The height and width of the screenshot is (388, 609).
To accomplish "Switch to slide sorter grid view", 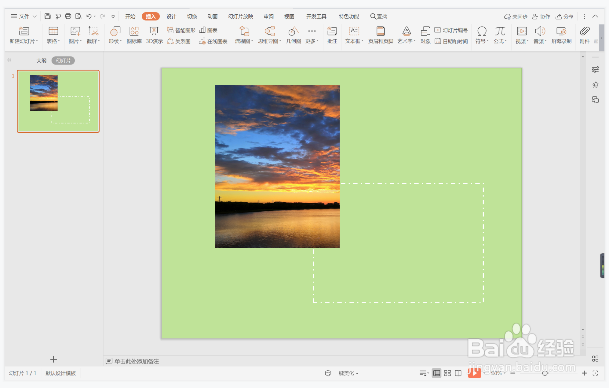I will [447, 373].
